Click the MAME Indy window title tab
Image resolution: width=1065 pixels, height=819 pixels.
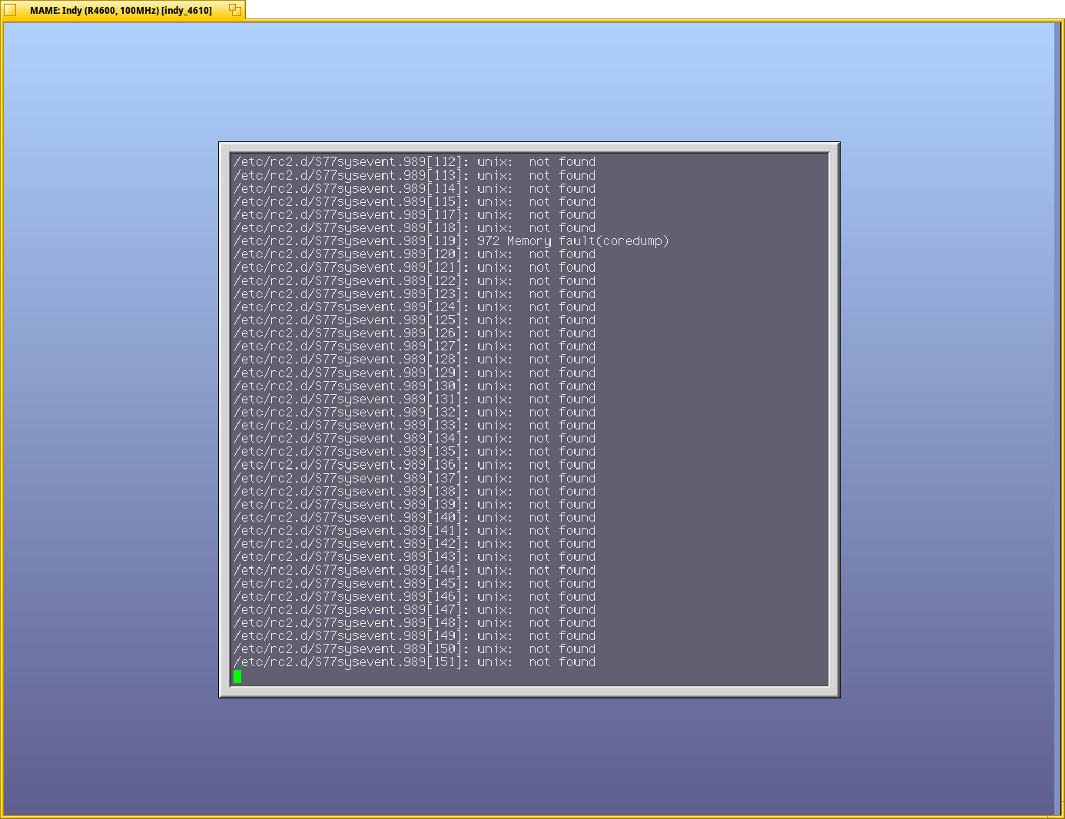coord(123,10)
